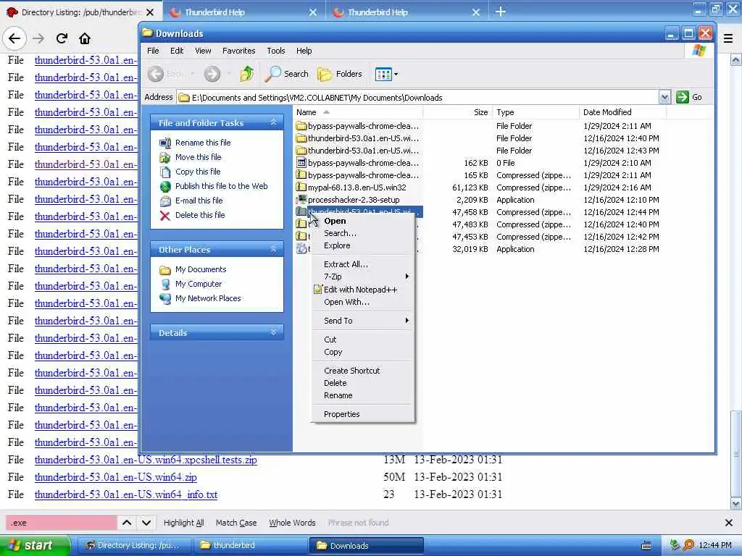742x556 pixels.
Task: Sort by Type column header
Action: point(535,112)
